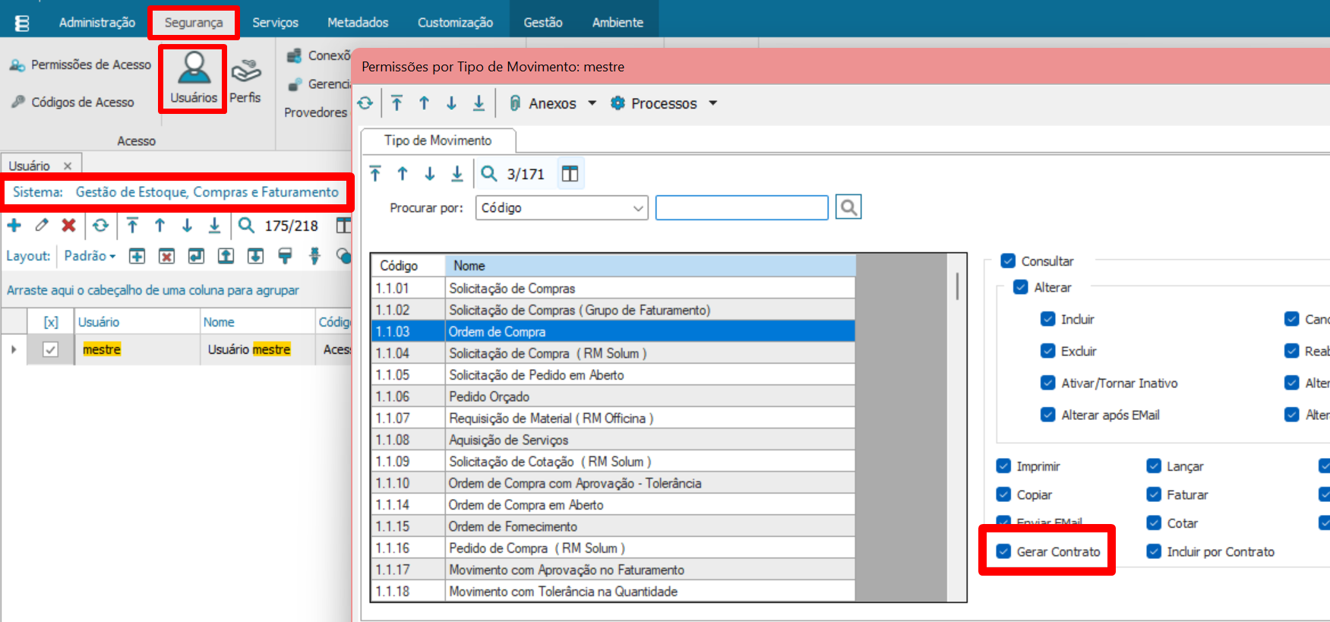Image resolution: width=1330 pixels, height=622 pixels.
Task: Go to previous record beside Anexos toolbar
Action: point(424,103)
